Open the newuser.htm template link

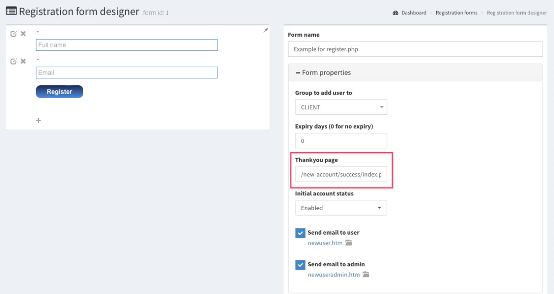[x=325, y=243]
